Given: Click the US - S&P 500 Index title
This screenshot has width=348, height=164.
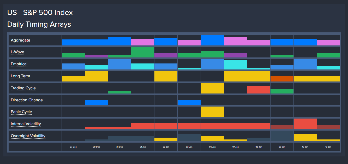Looking at the screenshot, I should click(40, 12).
